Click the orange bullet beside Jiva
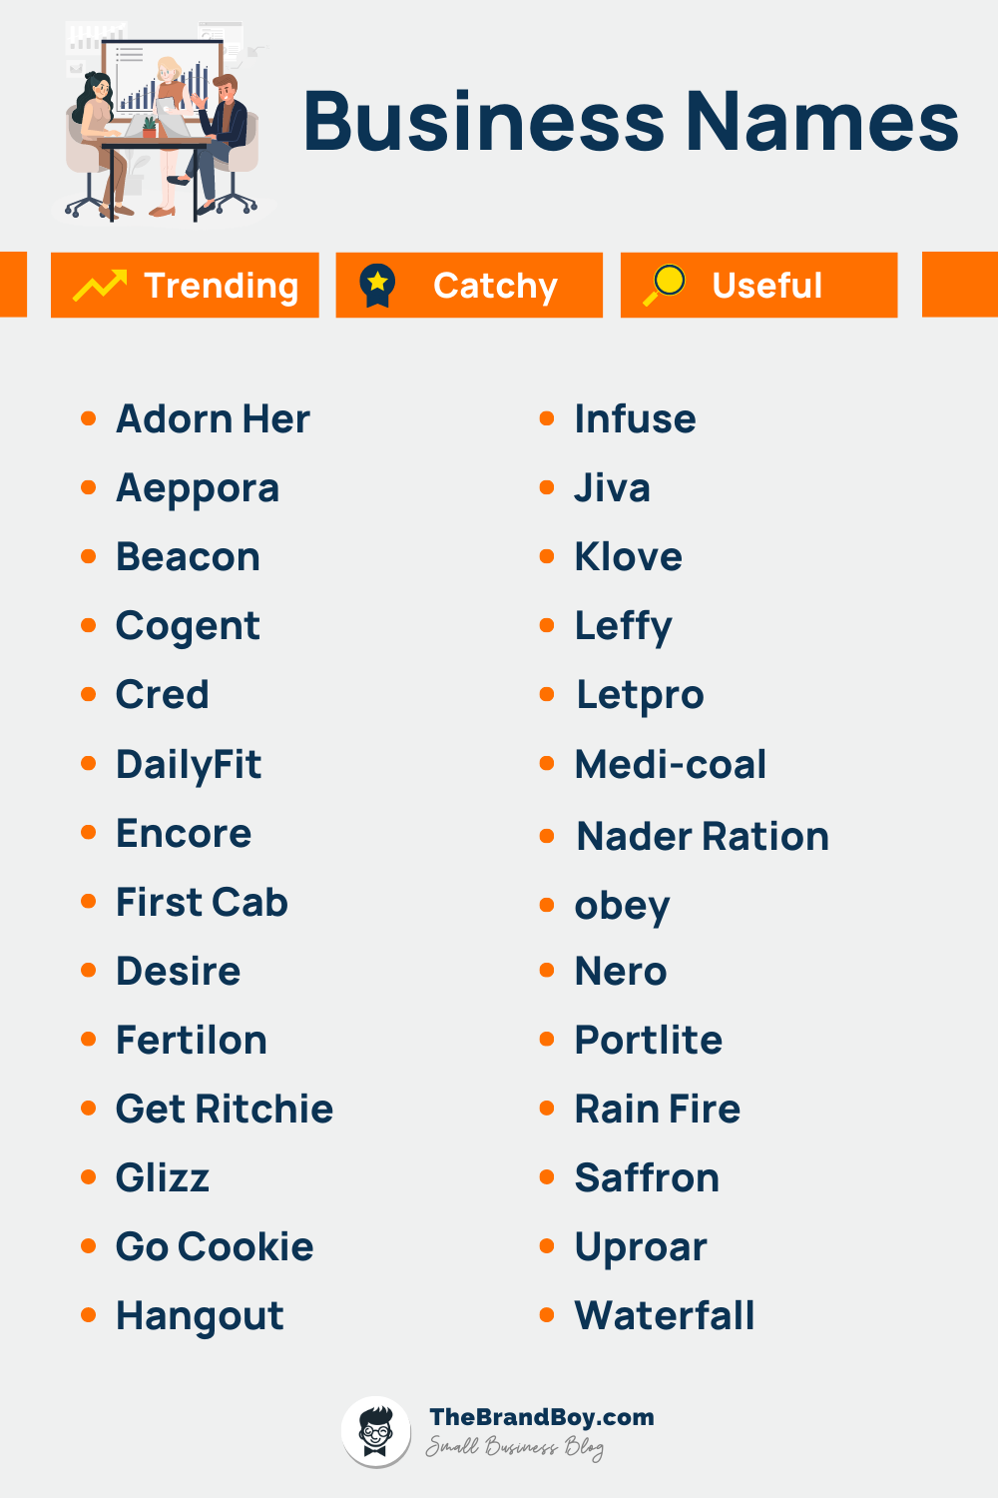This screenshot has height=1498, width=998. point(547,487)
